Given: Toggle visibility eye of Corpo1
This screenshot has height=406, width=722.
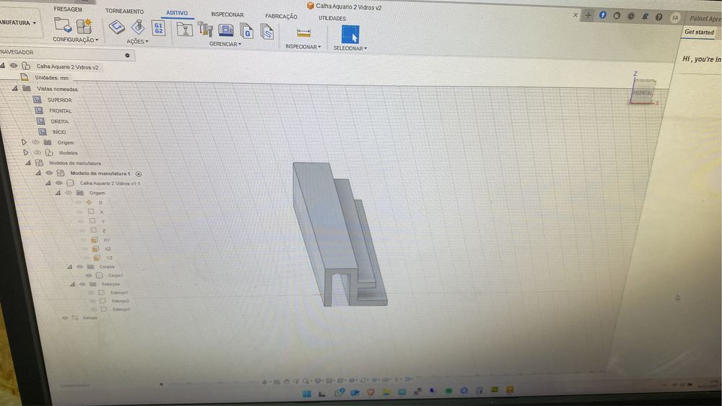Looking at the screenshot, I should coord(88,275).
